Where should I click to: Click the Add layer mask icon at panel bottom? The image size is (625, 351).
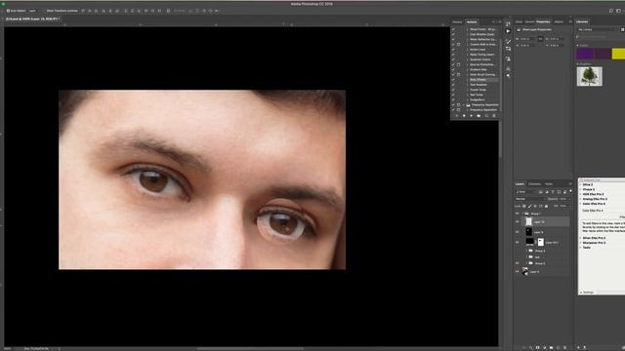538,347
